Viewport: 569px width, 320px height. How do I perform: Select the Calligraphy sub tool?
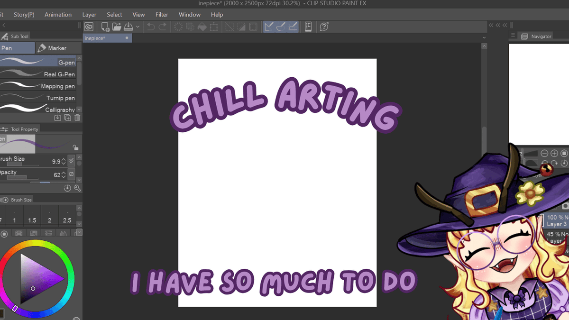38,109
